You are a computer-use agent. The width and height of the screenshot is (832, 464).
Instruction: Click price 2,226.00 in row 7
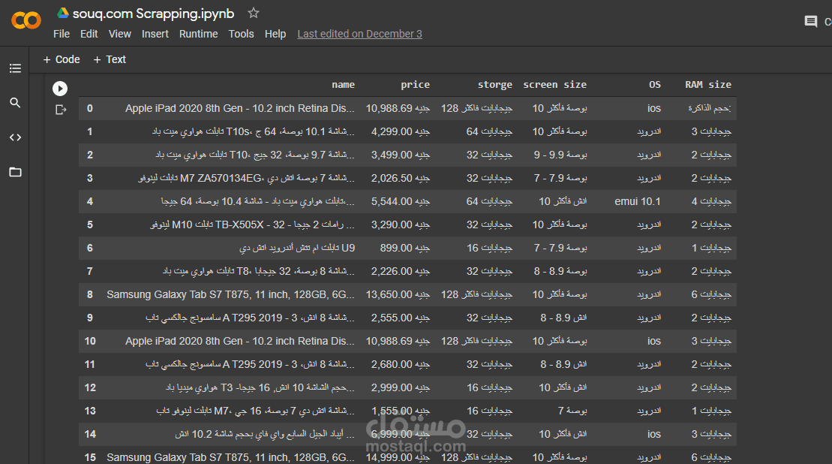coord(400,271)
